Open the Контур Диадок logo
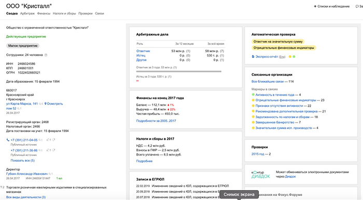 tap(261, 175)
